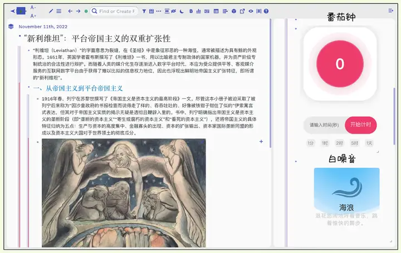Image resolution: width=401 pixels, height=253 pixels.
Task: Click the stacked layers page icon
Action: coord(11,26)
